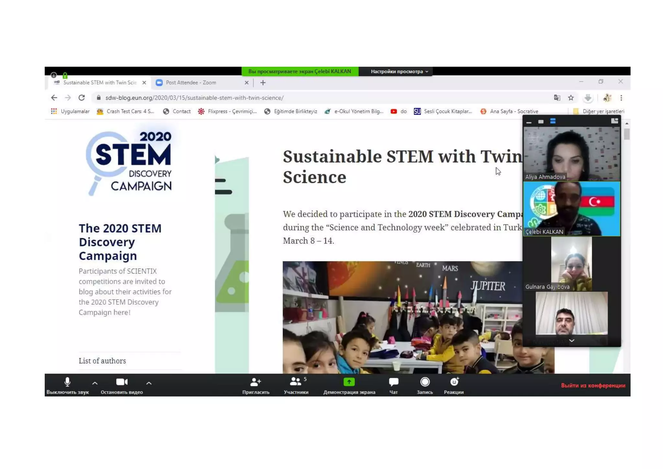663x469 pixels.
Task: Mute the microphone
Action: (67, 382)
